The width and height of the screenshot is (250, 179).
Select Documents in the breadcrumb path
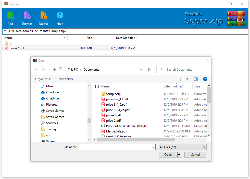coord(91,69)
